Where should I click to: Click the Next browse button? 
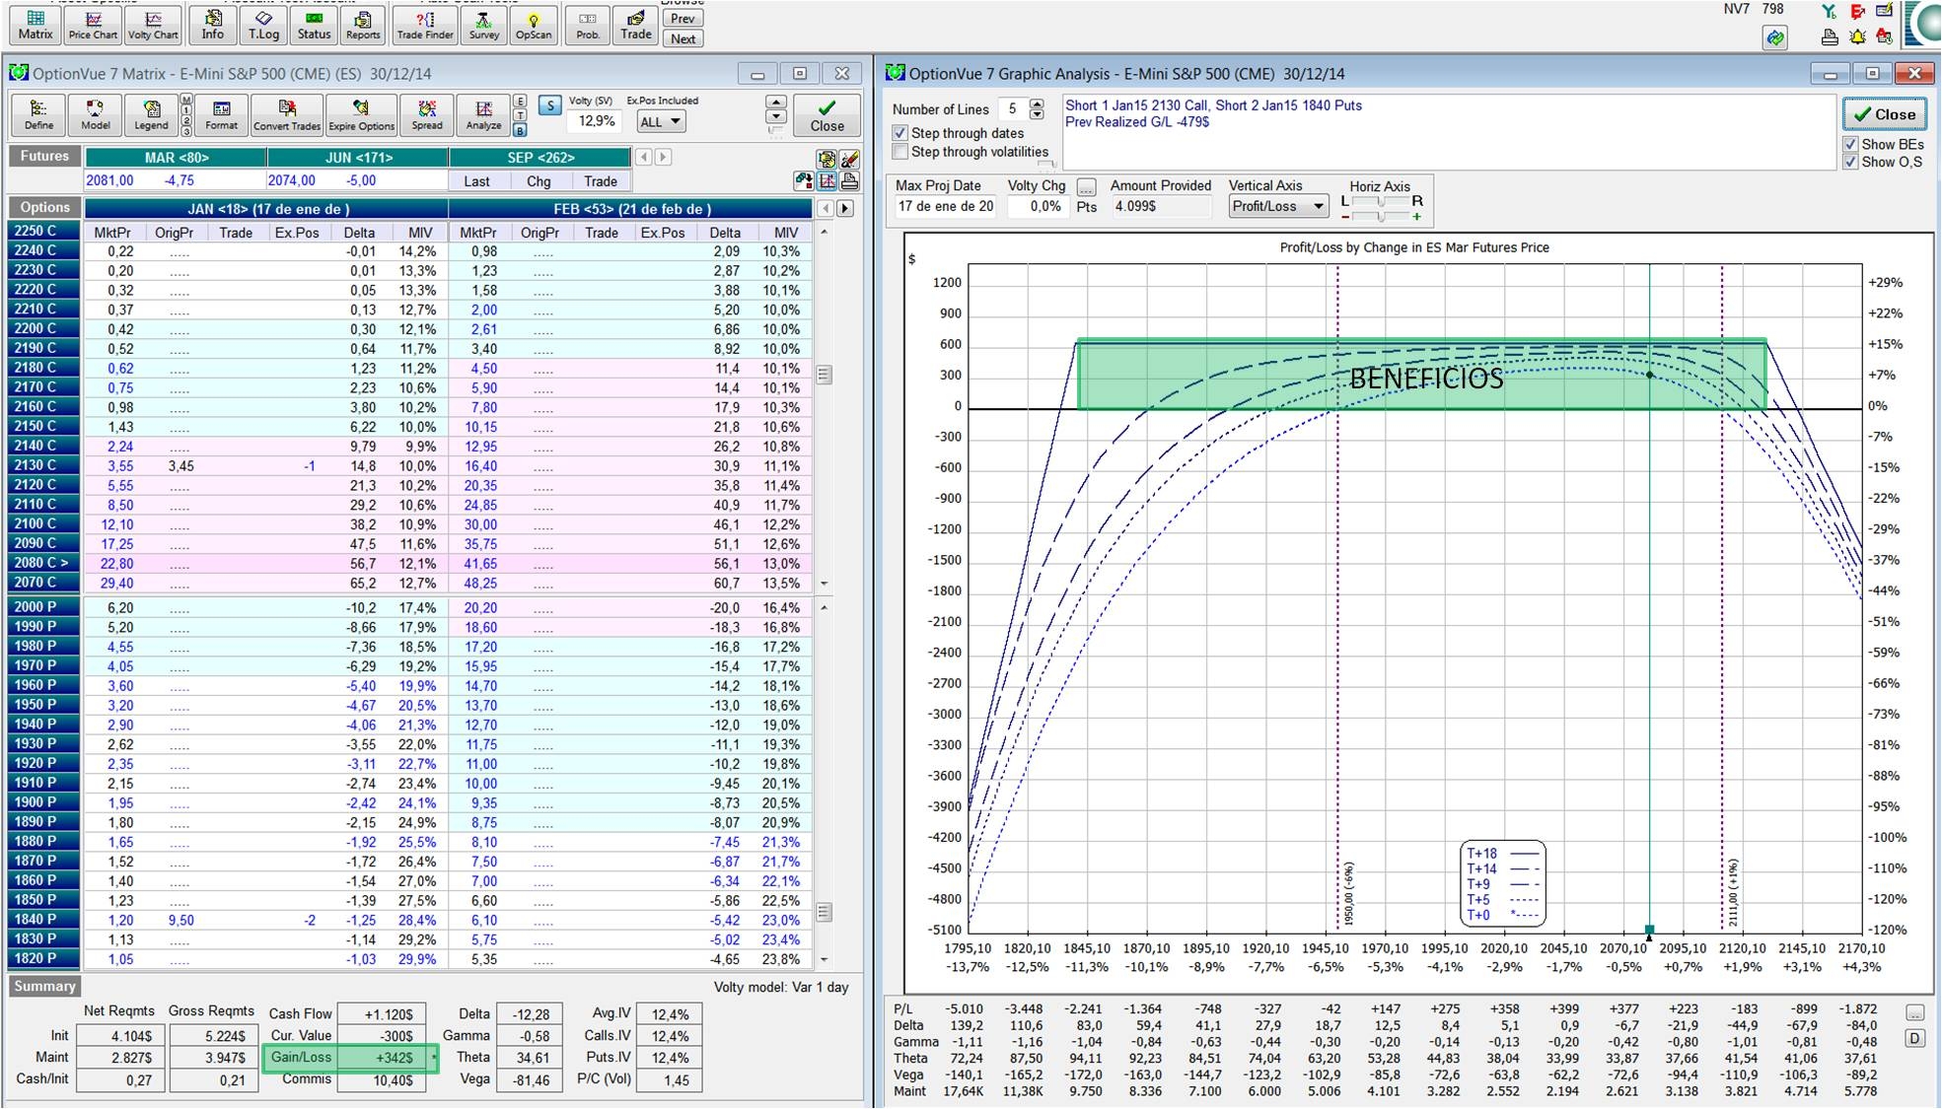[683, 39]
